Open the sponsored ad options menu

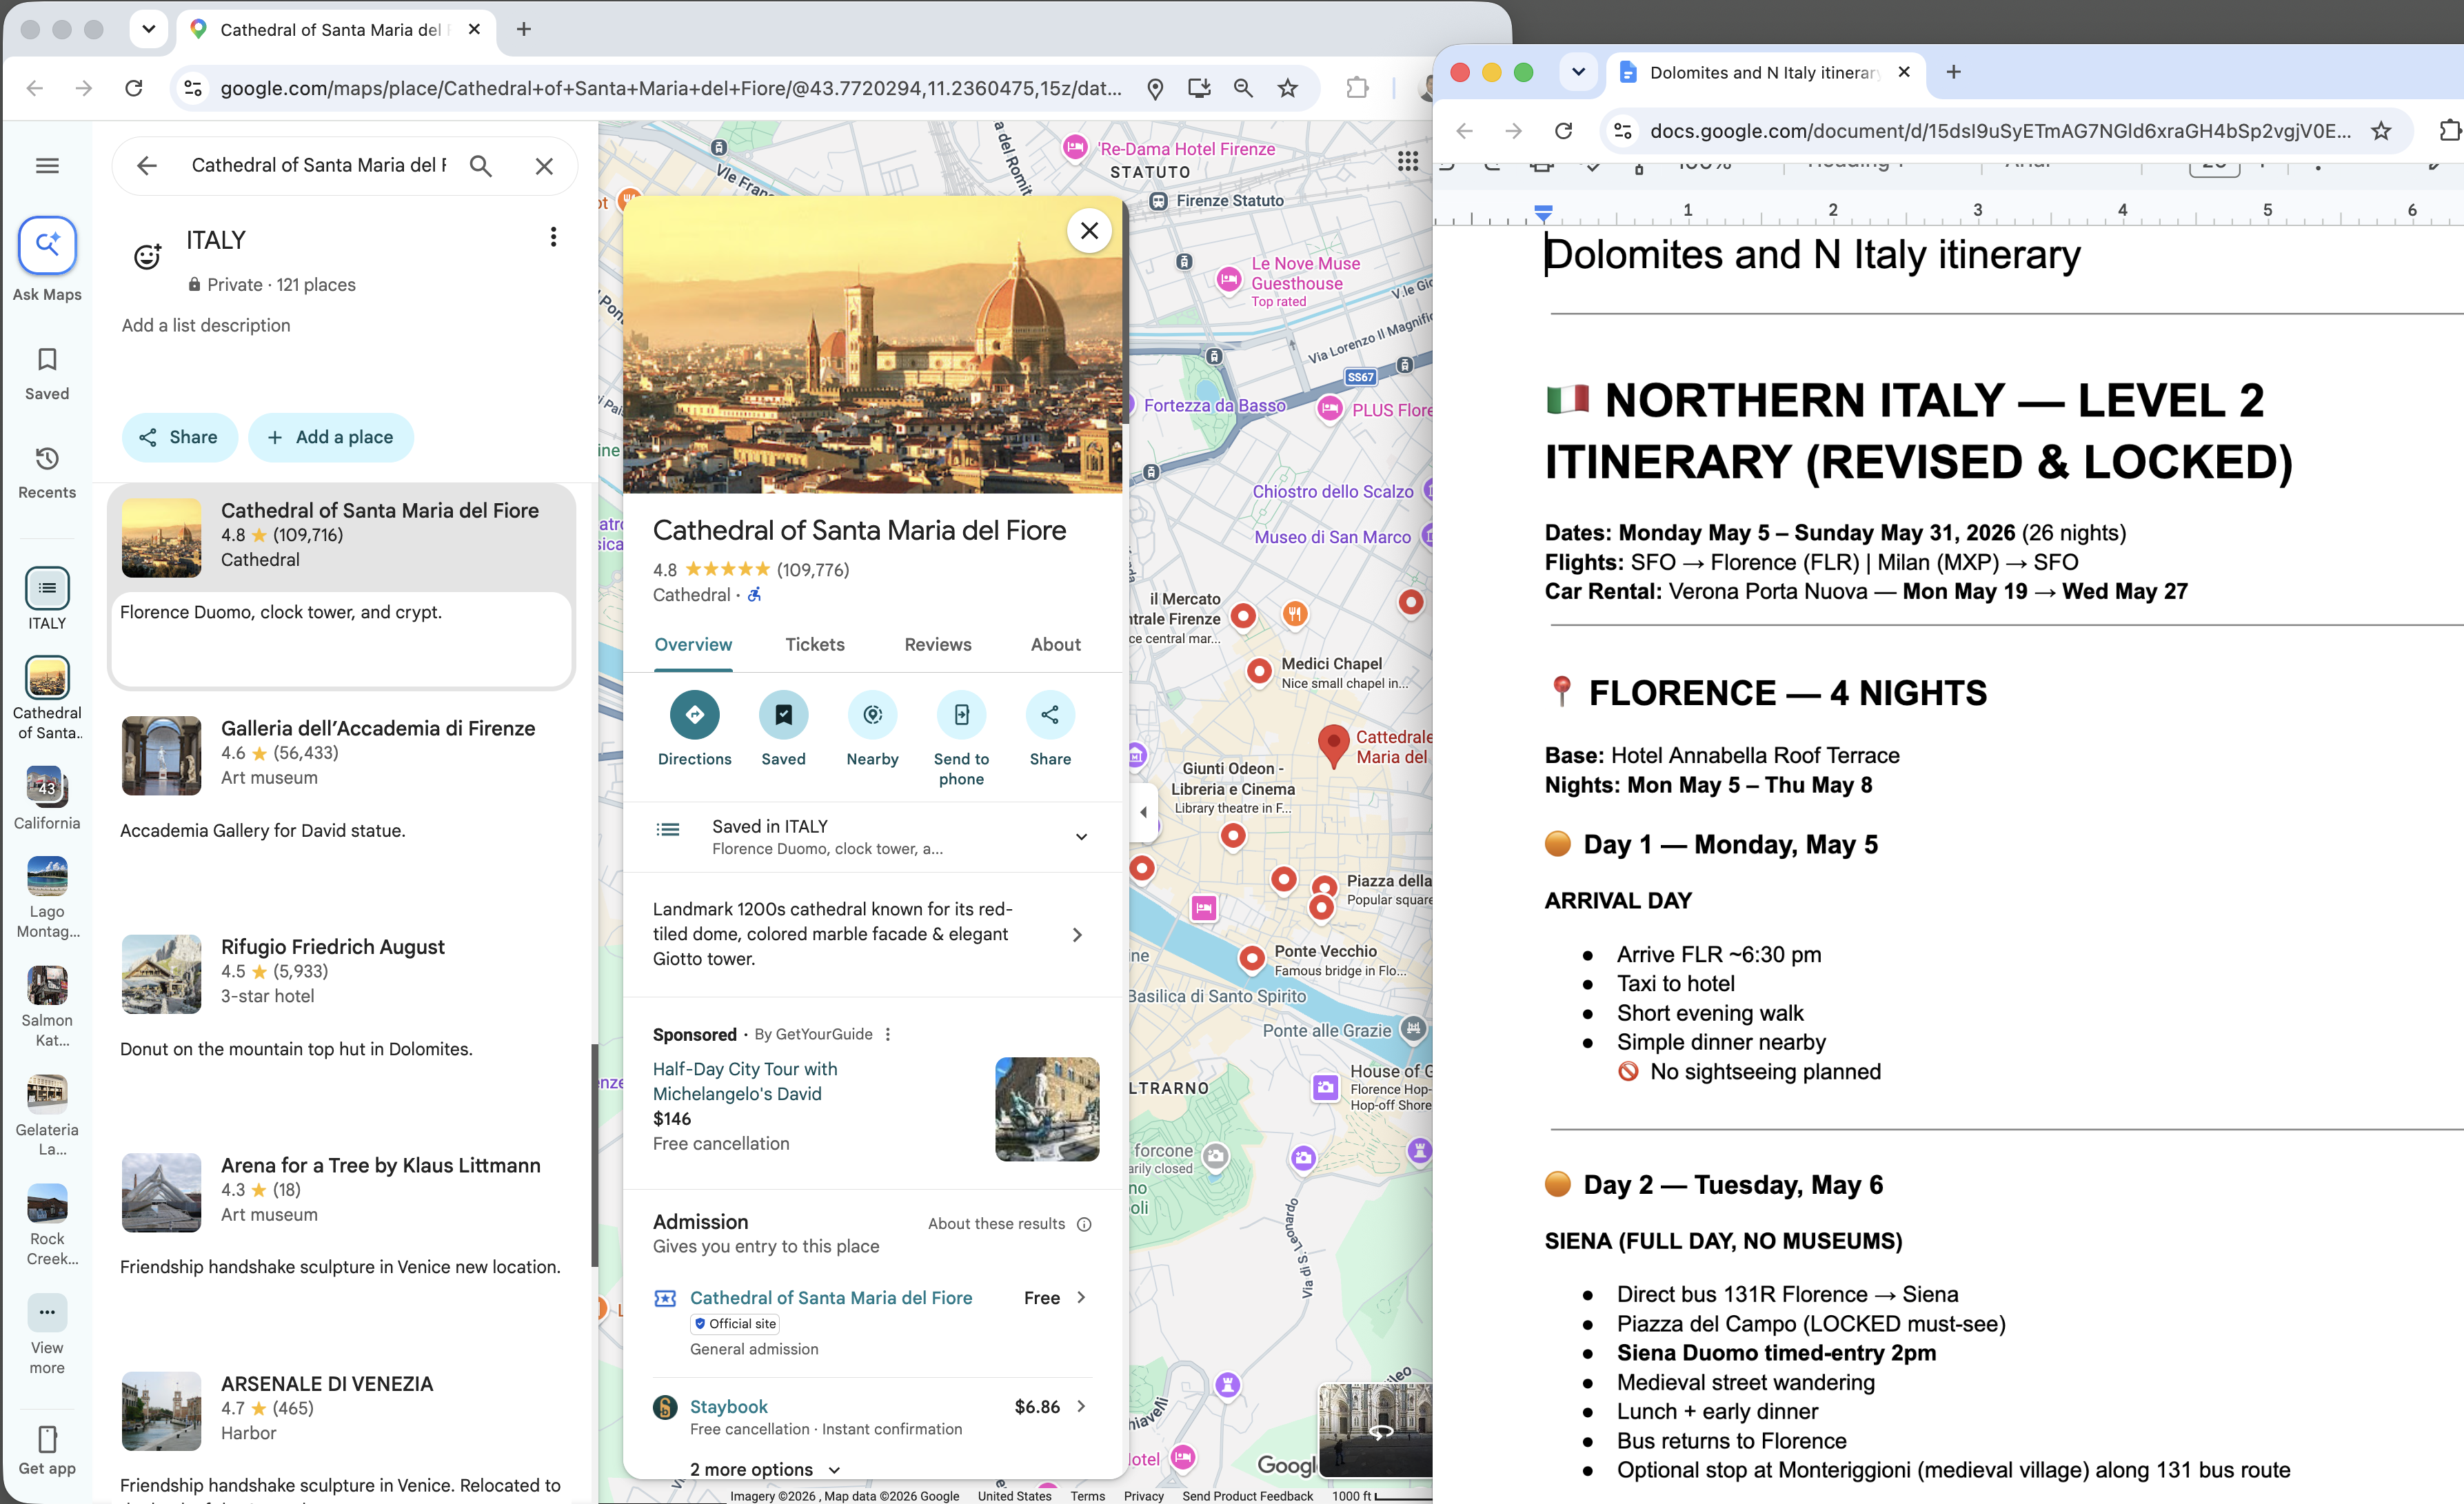pyautogui.click(x=888, y=1034)
